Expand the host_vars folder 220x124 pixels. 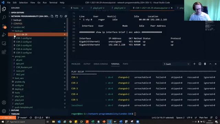[19, 78]
